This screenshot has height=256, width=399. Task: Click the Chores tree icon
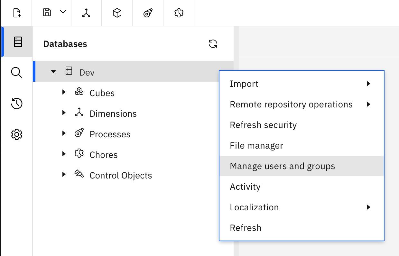[x=79, y=153]
